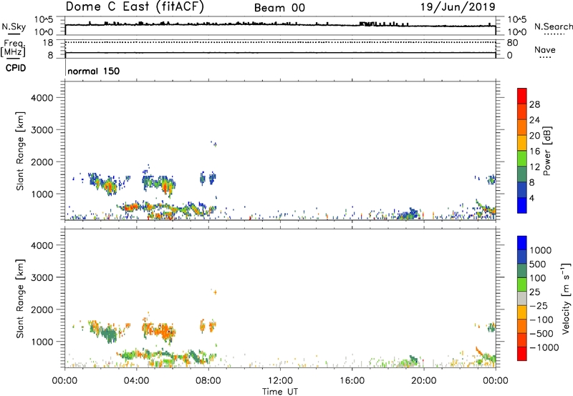Click the 'Nave' legend label
Image resolution: width=573 pixels, height=396 pixels.
point(545,50)
